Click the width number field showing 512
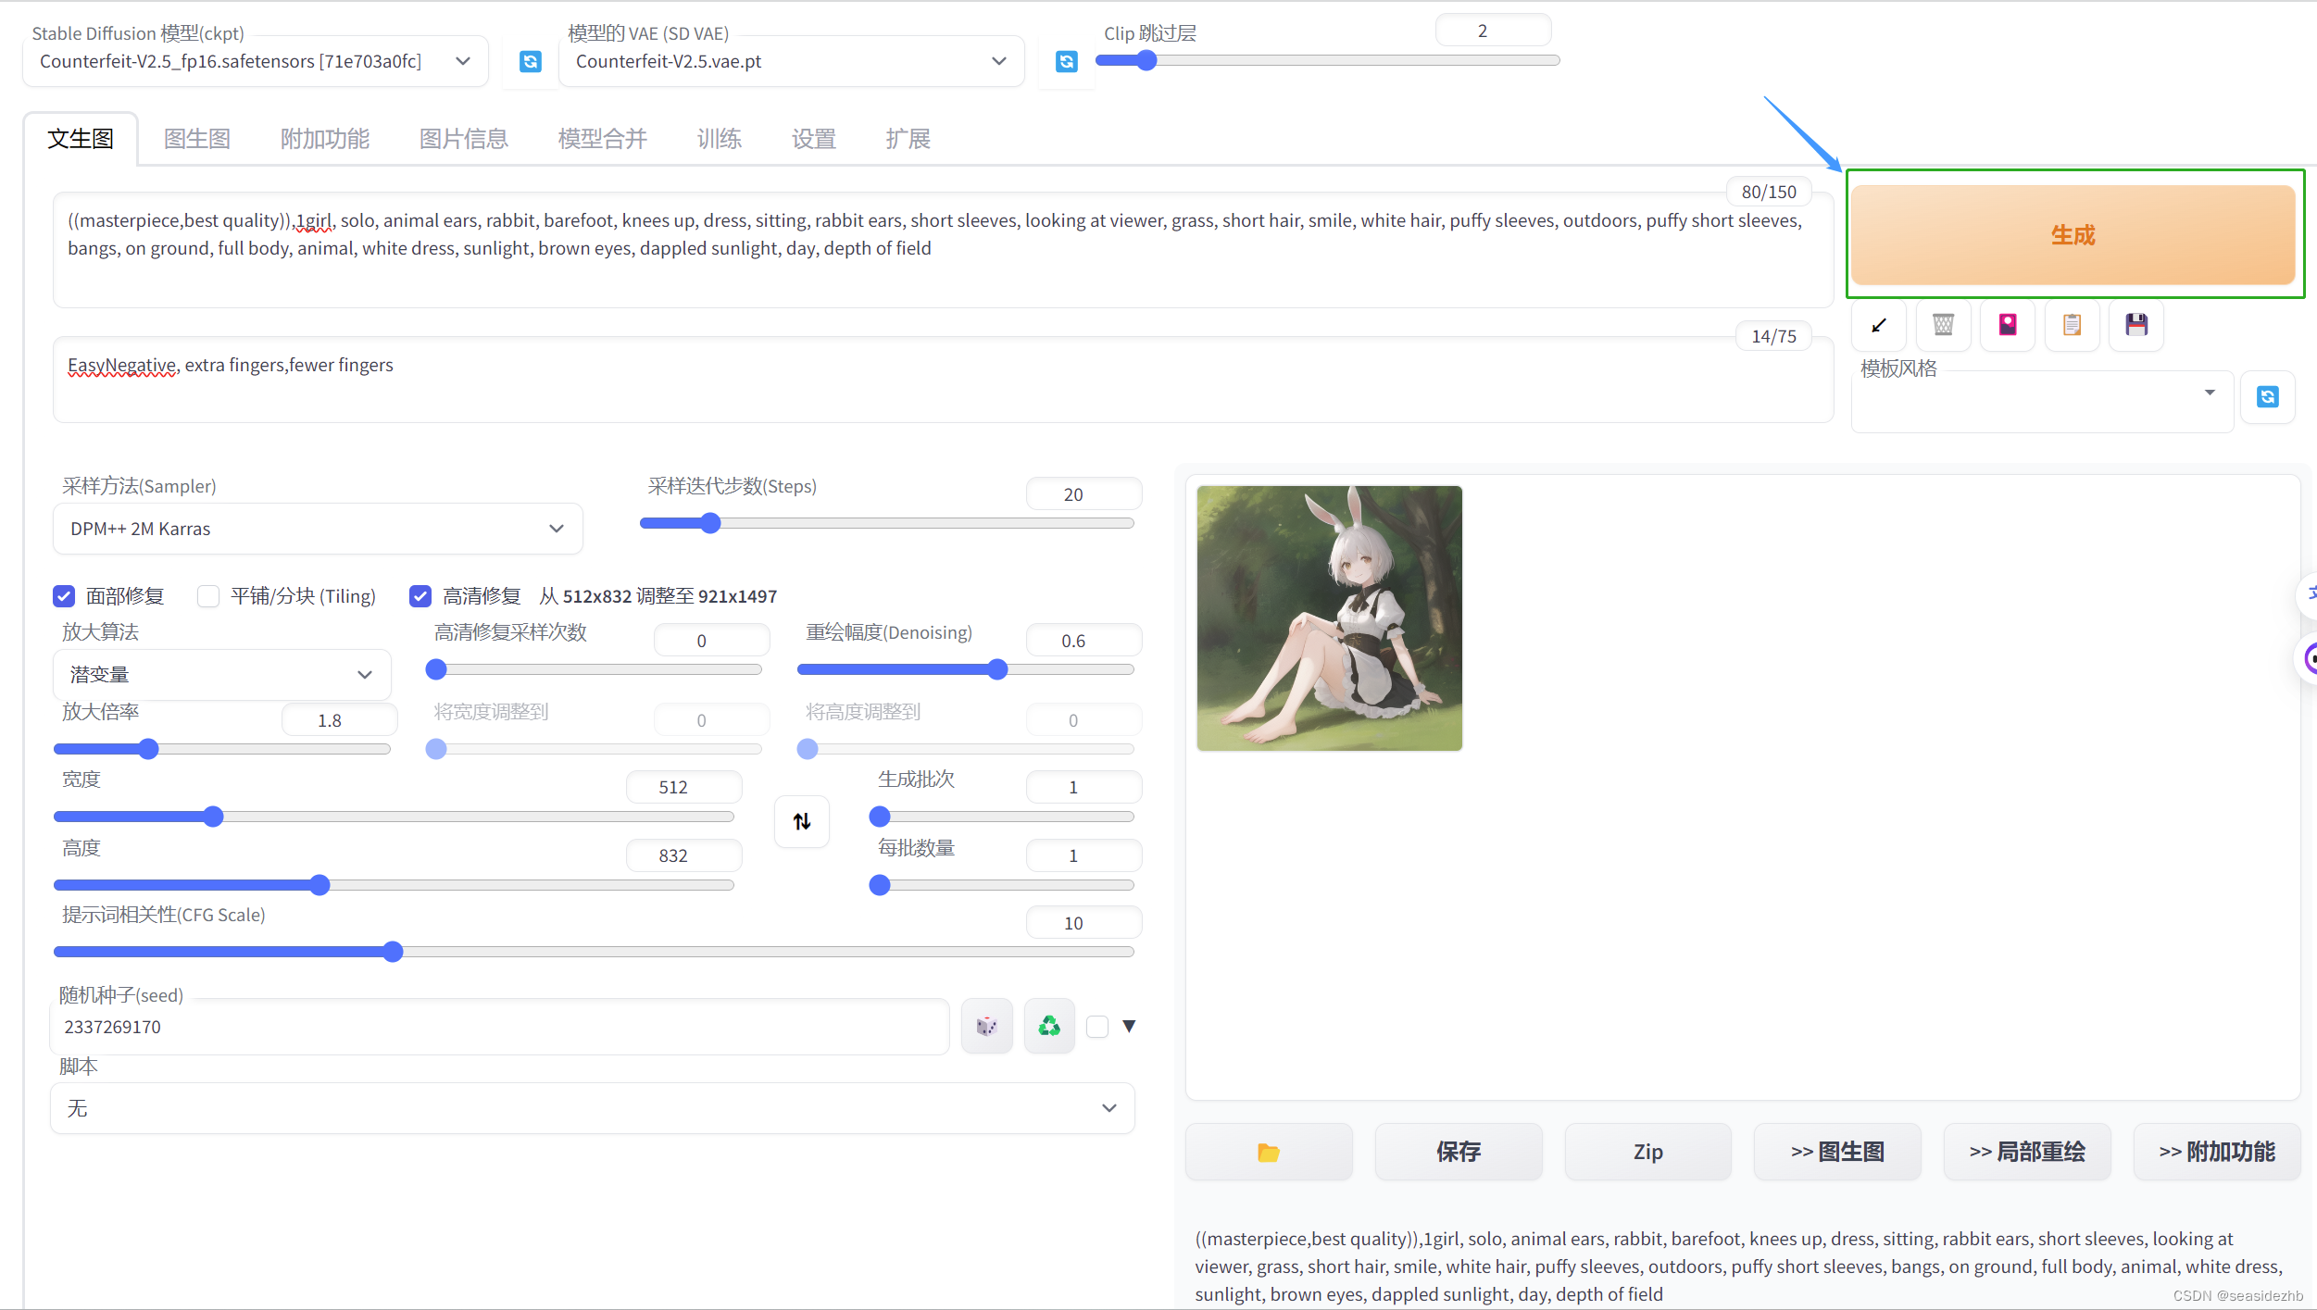This screenshot has height=1310, width=2317. (x=683, y=787)
